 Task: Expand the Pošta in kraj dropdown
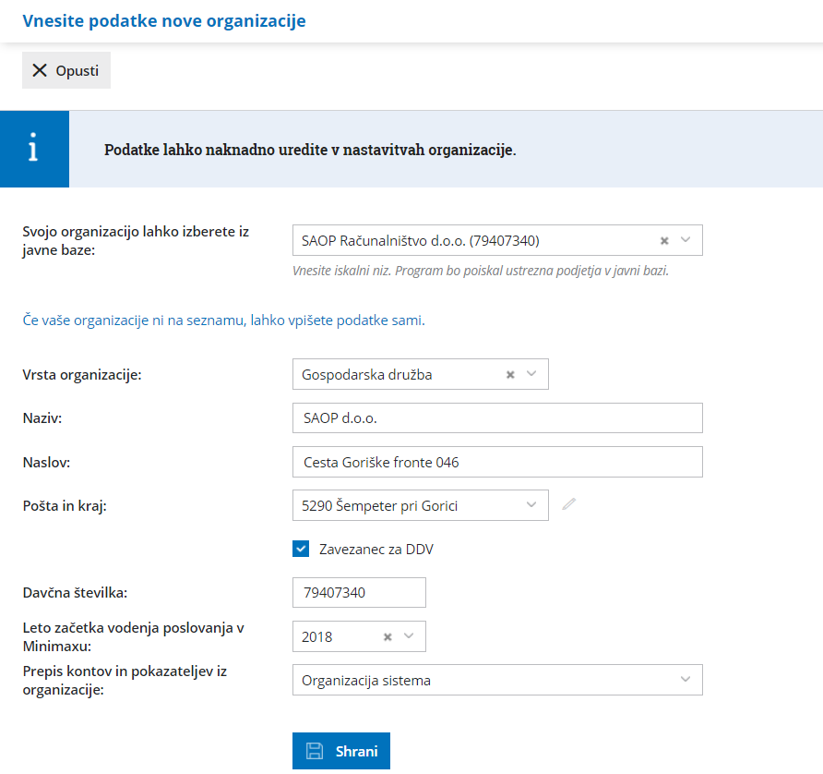tap(531, 505)
